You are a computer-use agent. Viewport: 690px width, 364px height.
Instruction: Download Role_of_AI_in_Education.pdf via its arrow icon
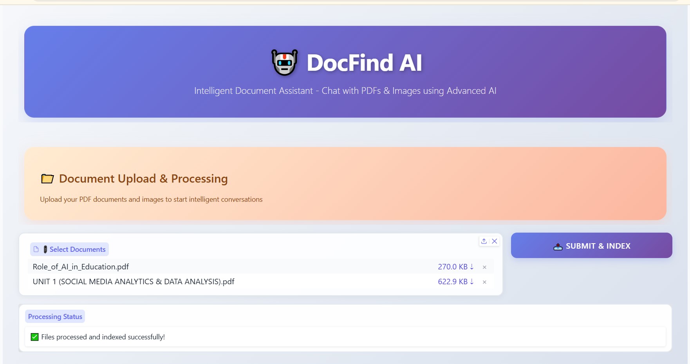tap(472, 267)
